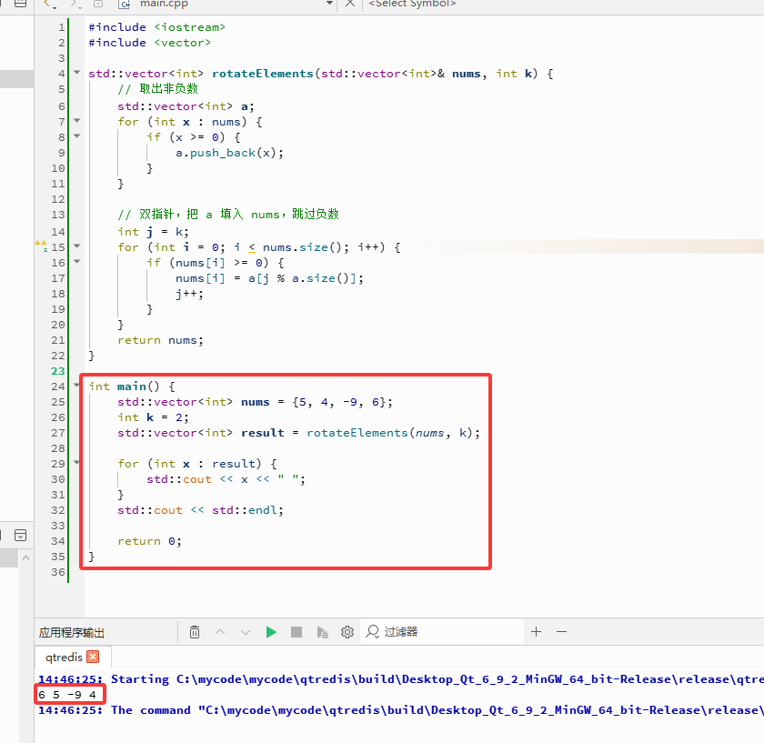Click the output result '6 5 -9 4'
Viewport: 764px width, 743px height.
67,695
